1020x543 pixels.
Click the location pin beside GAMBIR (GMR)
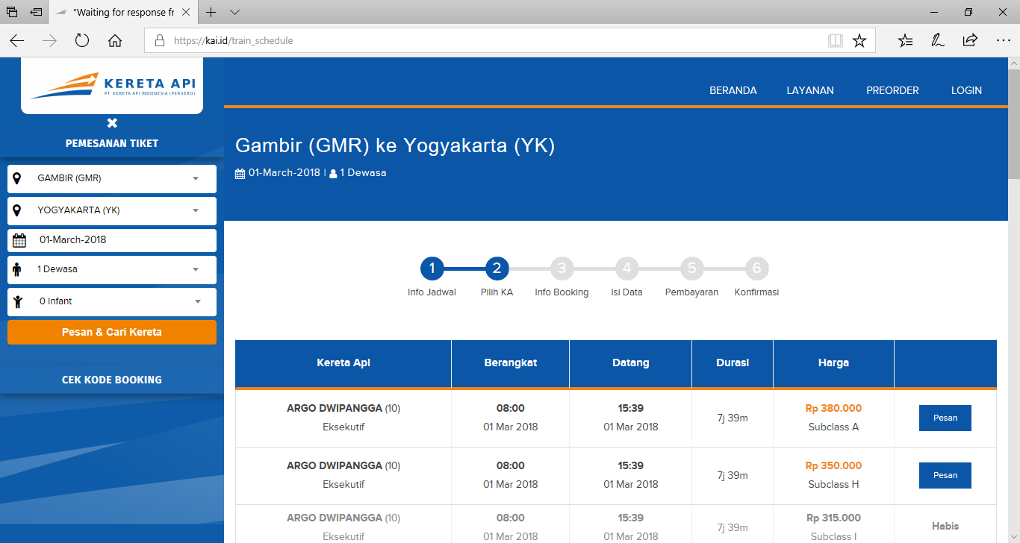coord(17,178)
